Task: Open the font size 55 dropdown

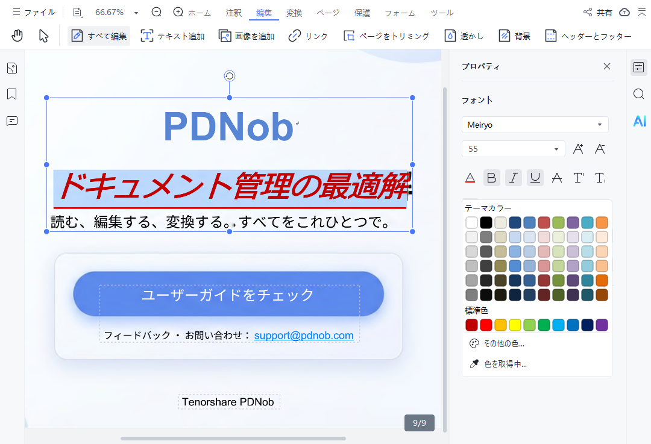Action: (x=555, y=148)
